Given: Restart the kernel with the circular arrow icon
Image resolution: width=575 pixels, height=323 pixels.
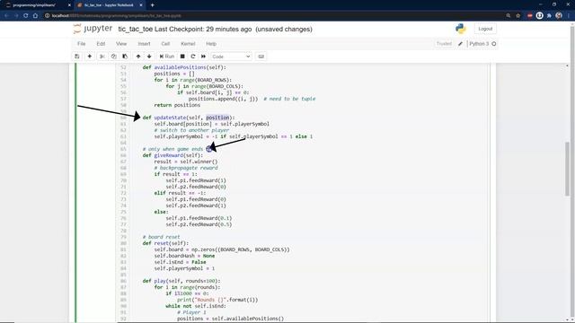Looking at the screenshot, I should point(193,57).
